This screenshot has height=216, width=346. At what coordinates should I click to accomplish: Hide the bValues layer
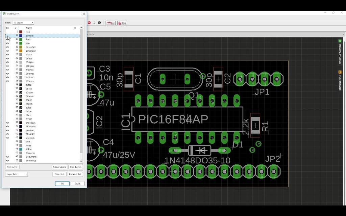[x=7, y=81]
